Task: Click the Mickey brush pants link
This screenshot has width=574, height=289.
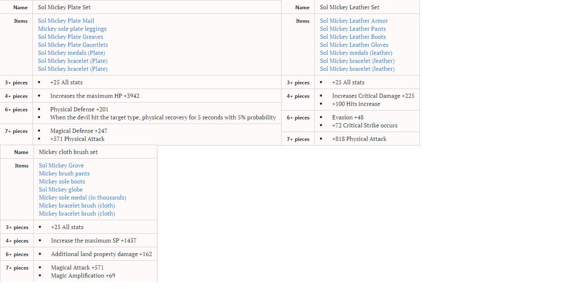Action: pyautogui.click(x=64, y=173)
